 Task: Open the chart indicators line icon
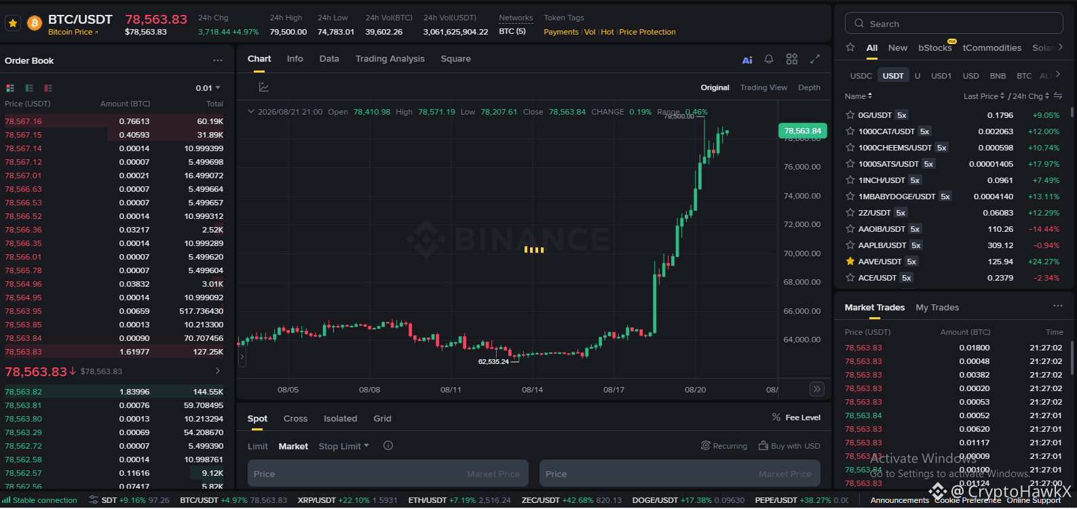click(264, 87)
